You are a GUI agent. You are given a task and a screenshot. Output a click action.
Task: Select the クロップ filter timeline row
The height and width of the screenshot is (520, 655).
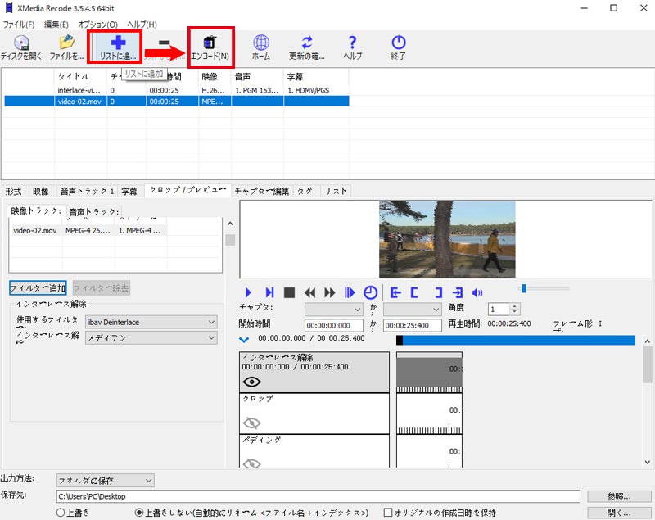314,414
